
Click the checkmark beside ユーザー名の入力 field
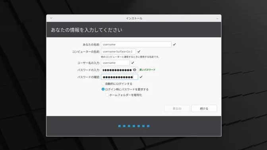pos(132,63)
